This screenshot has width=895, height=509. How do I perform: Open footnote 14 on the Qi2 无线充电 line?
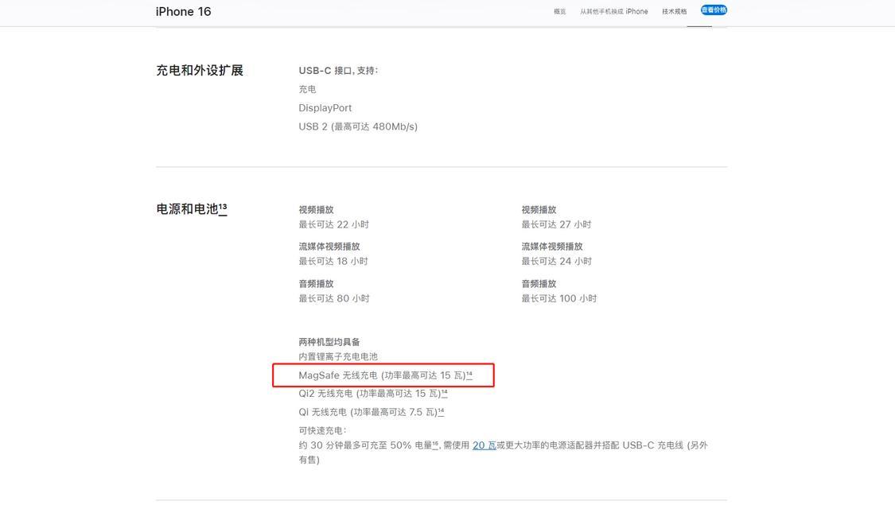[x=444, y=393]
